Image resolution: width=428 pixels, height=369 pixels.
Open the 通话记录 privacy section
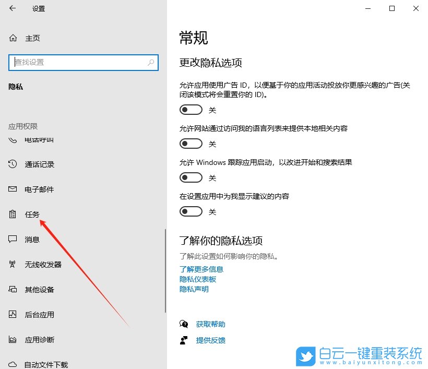point(32,164)
